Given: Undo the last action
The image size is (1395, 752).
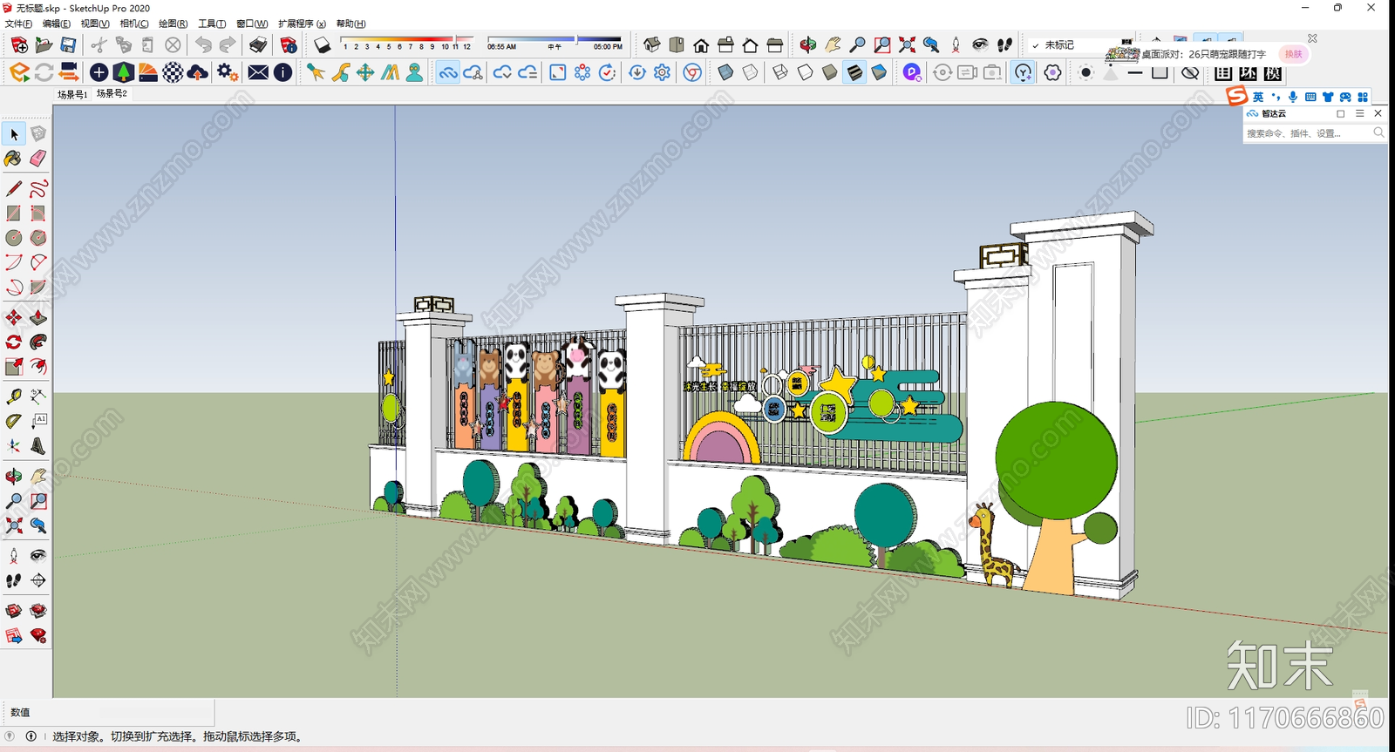Looking at the screenshot, I should point(203,45).
